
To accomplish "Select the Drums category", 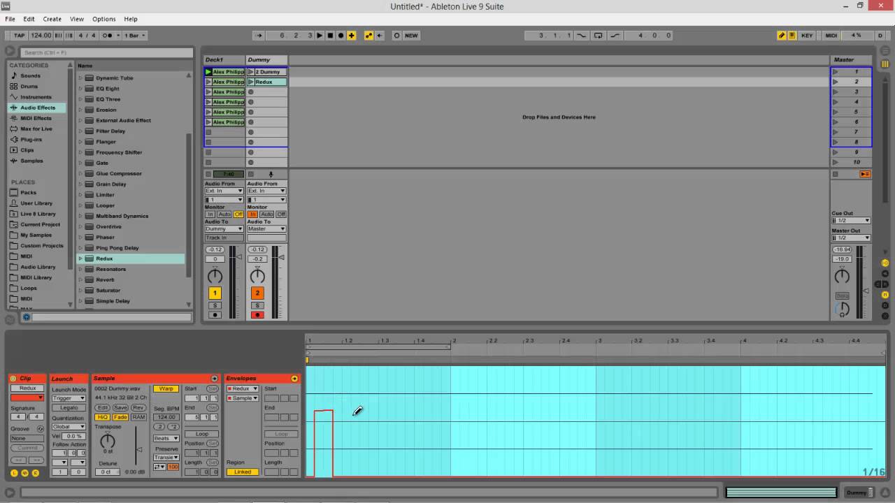I will pyautogui.click(x=29, y=86).
